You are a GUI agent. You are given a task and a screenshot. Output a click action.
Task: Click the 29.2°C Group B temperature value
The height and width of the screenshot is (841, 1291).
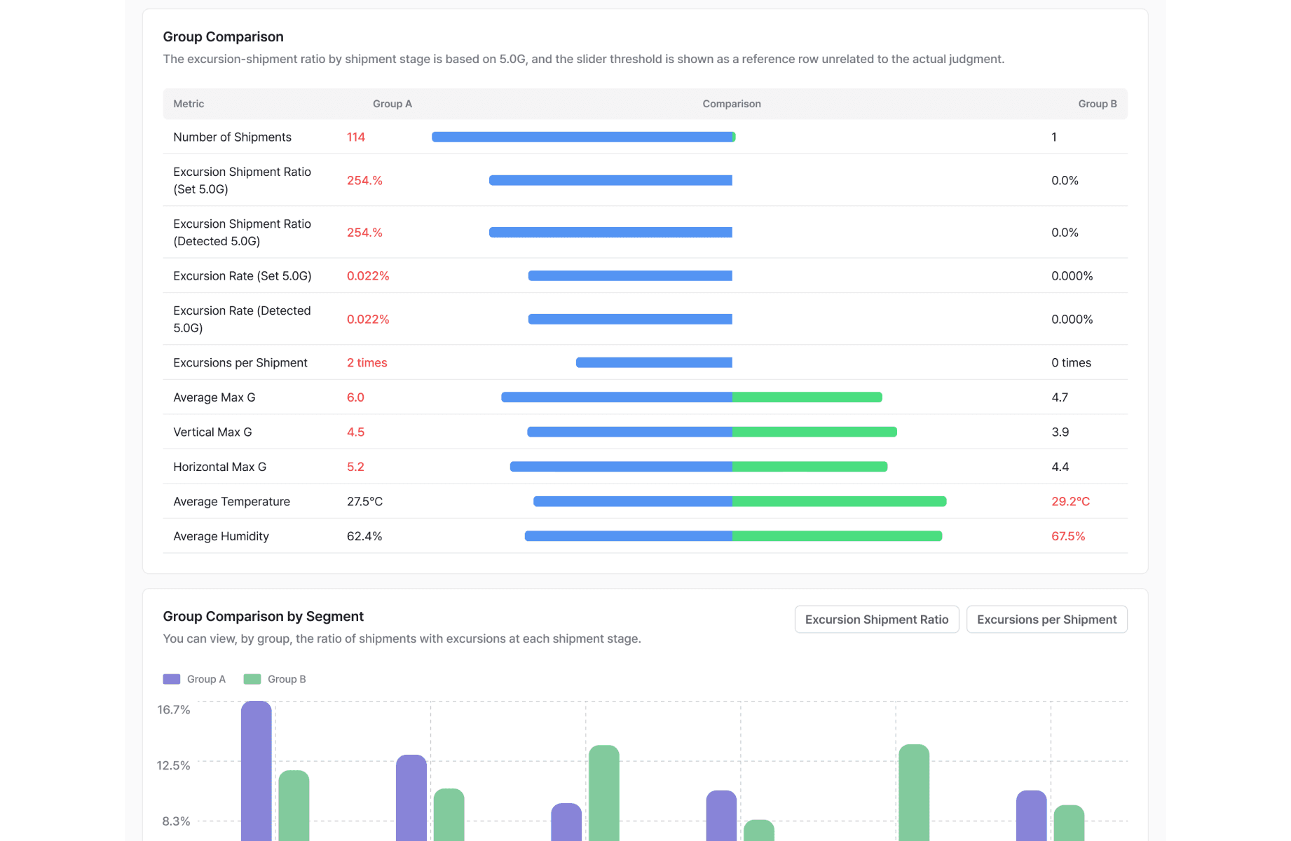coord(1070,502)
